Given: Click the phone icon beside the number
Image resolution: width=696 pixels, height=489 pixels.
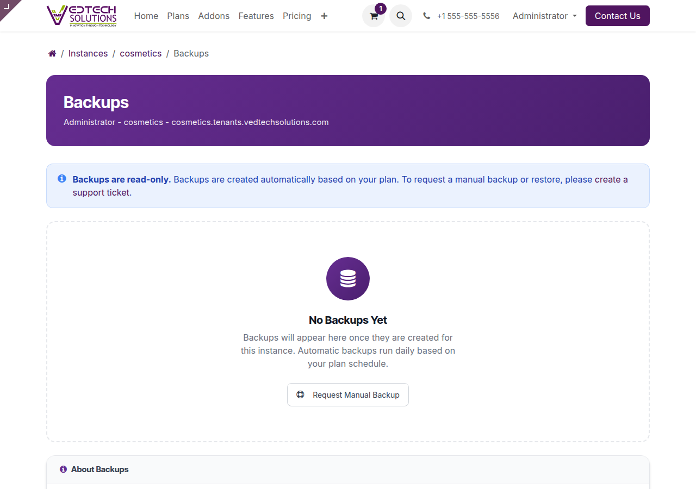Looking at the screenshot, I should pos(426,16).
